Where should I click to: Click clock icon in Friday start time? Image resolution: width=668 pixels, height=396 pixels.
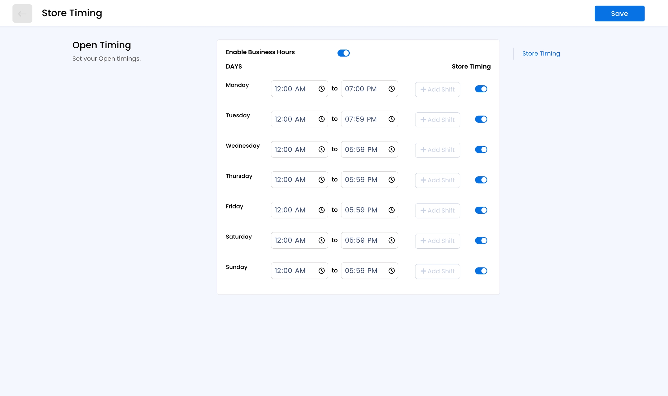[x=321, y=210]
